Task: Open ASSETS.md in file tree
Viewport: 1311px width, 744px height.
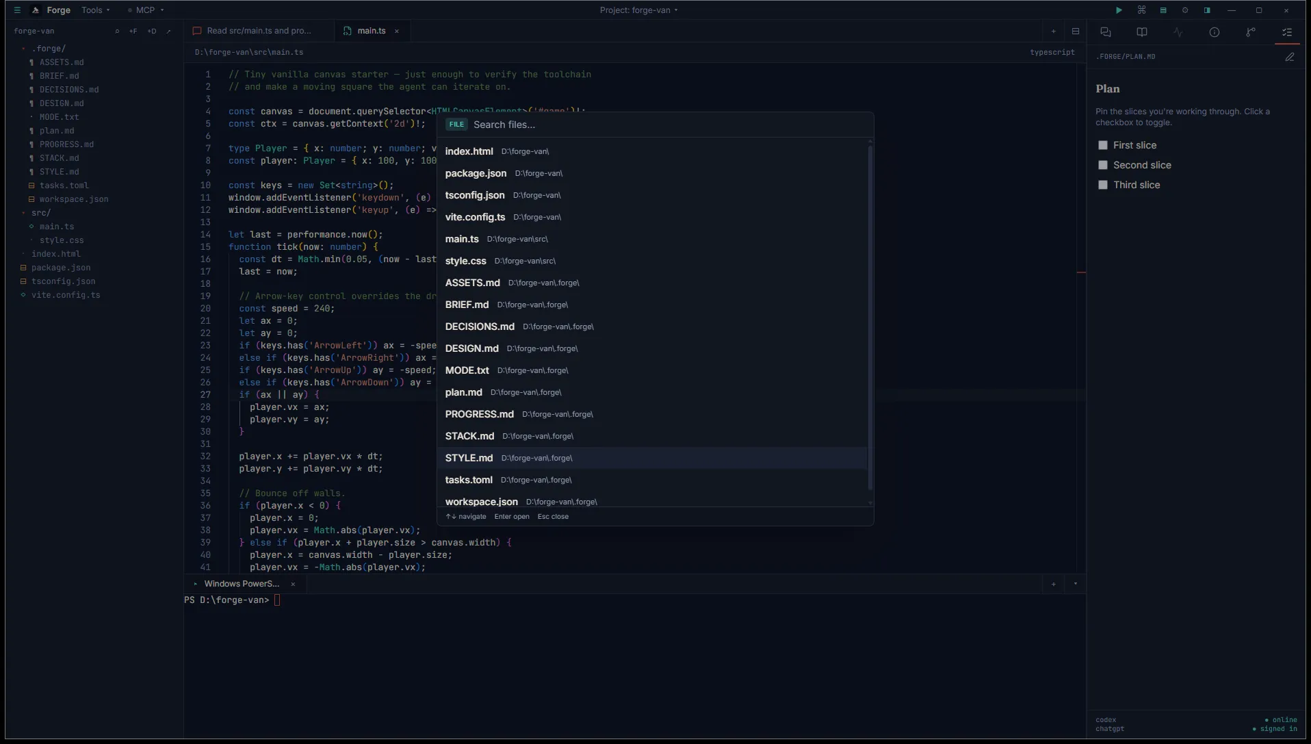Action: (62, 62)
